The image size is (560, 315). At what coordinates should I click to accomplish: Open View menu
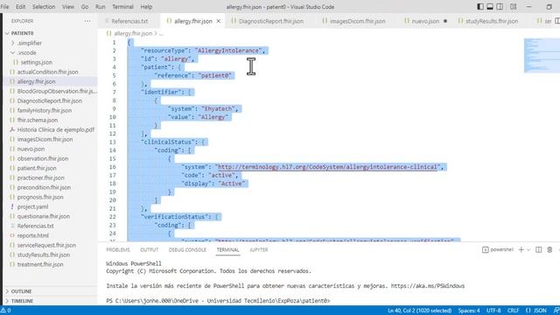coord(68,7)
